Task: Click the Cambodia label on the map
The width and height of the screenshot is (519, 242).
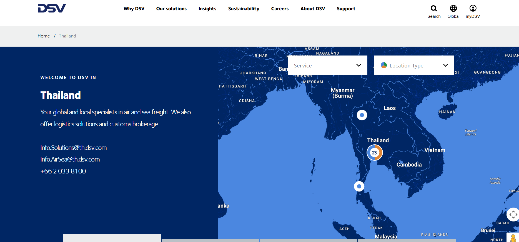Action: (x=409, y=165)
